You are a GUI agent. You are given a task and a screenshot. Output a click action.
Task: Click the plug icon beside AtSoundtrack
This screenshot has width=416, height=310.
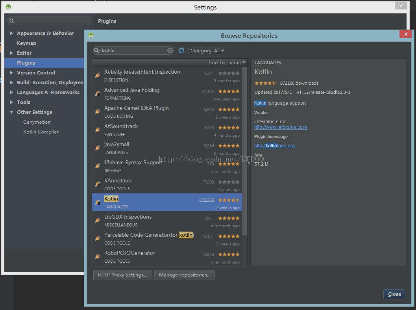pos(98,129)
